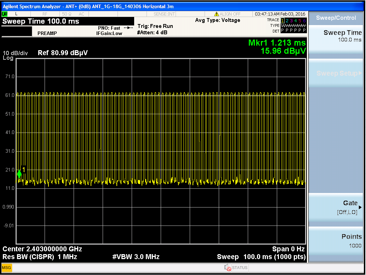Click the 15.96 dBµV marker amplitude
The width and height of the screenshot is (366, 275).
[283, 51]
